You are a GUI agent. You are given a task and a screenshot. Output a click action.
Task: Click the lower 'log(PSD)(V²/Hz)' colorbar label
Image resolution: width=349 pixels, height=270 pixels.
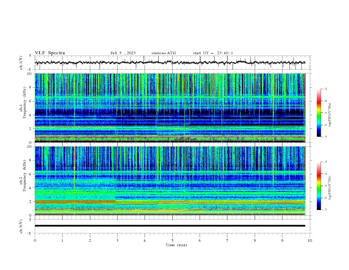click(x=330, y=188)
